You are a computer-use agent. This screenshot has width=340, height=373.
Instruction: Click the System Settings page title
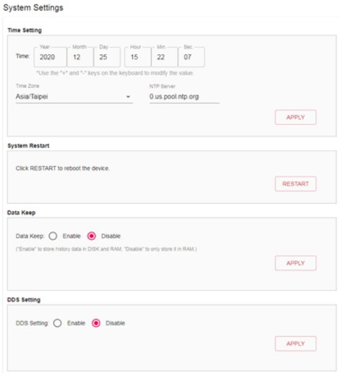click(x=33, y=7)
